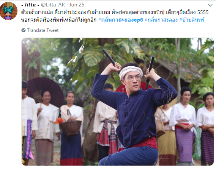
Task: Open the @Litta_AR handle profile
Action: (53, 5)
